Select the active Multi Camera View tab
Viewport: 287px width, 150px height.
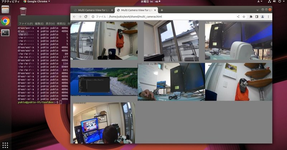coord(136,10)
